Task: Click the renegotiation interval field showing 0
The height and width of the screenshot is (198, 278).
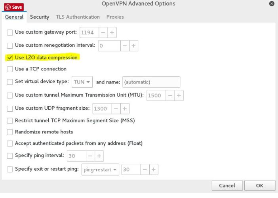Action: click(109, 46)
